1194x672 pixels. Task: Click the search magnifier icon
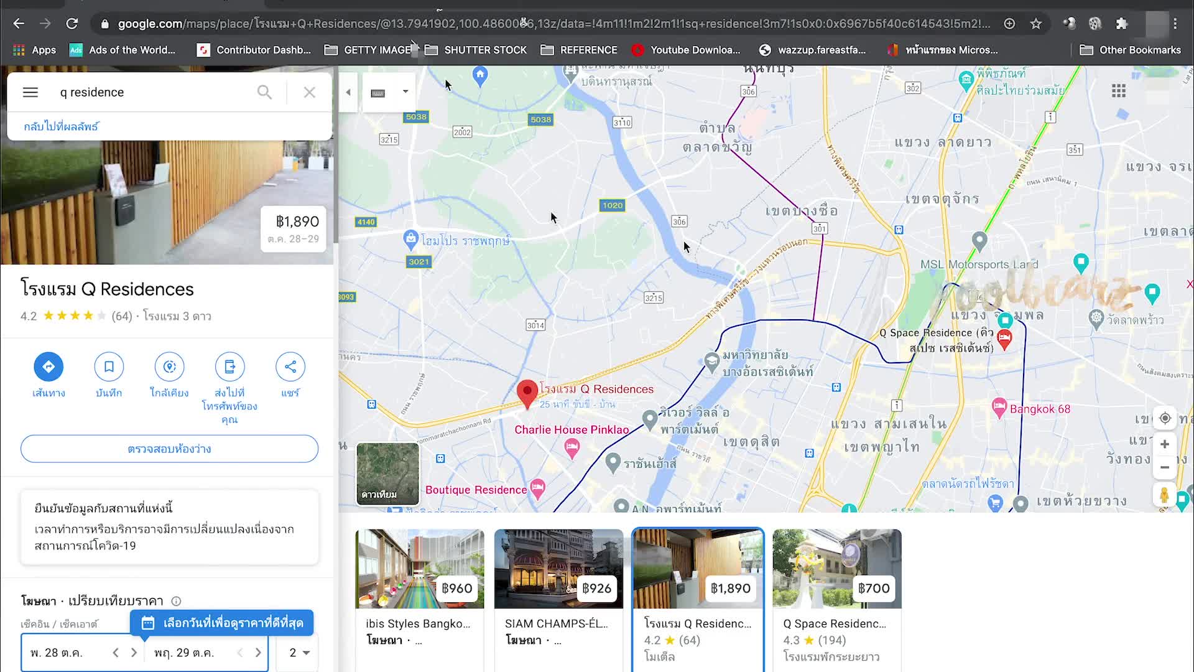tap(264, 92)
